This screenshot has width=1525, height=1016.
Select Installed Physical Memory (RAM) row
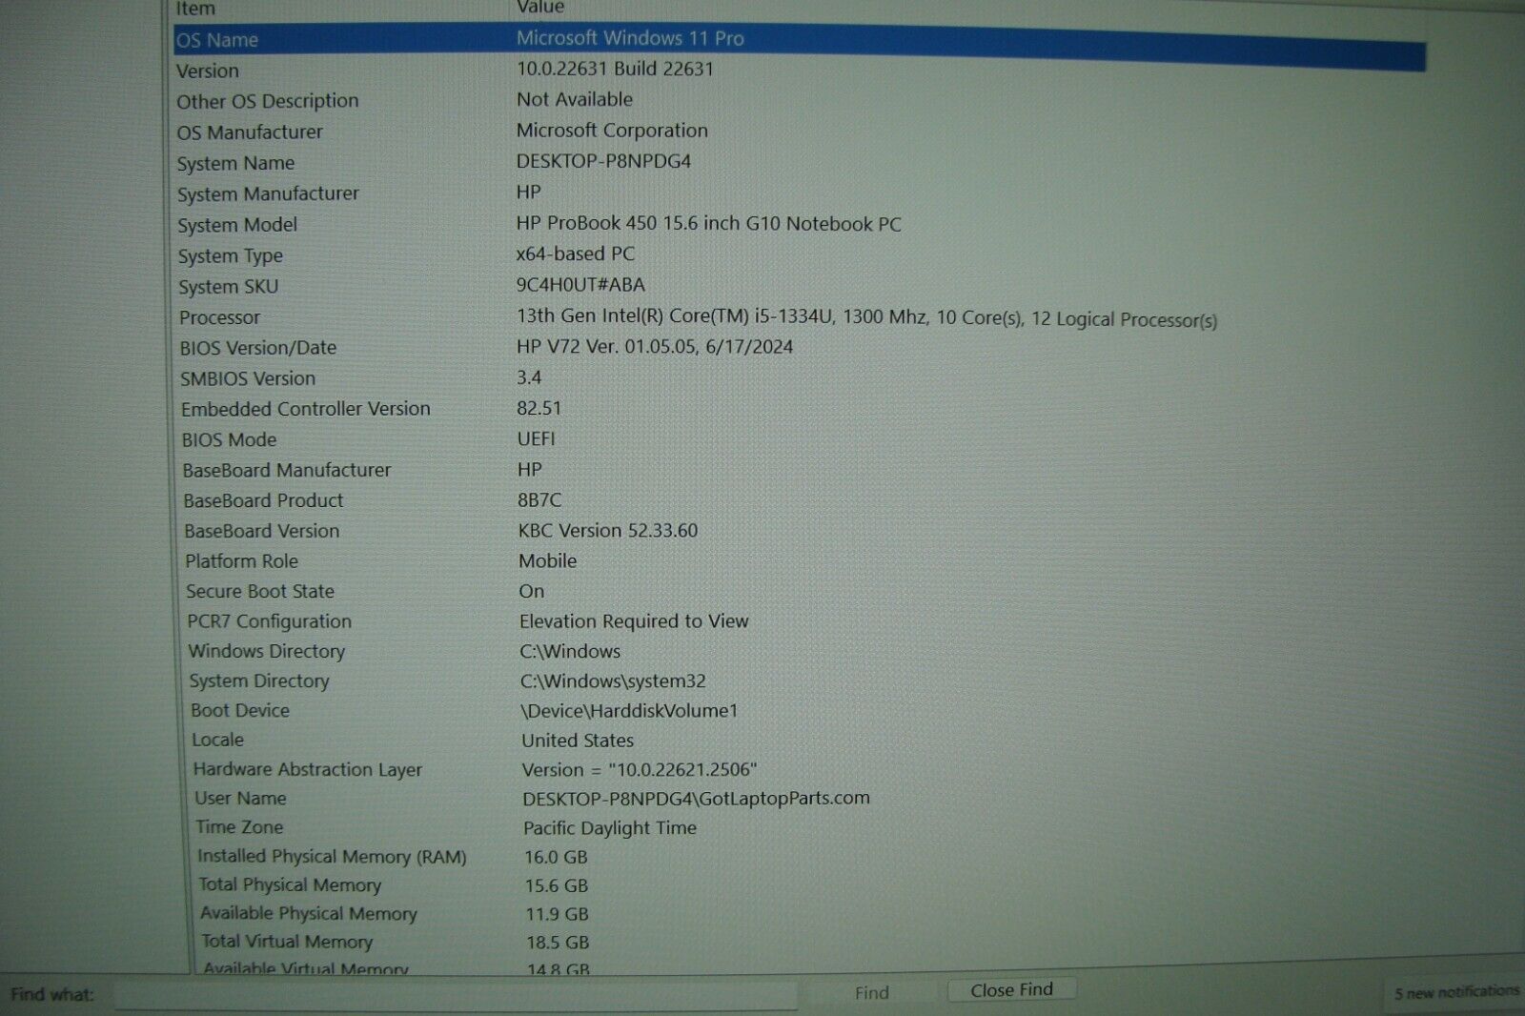click(332, 857)
